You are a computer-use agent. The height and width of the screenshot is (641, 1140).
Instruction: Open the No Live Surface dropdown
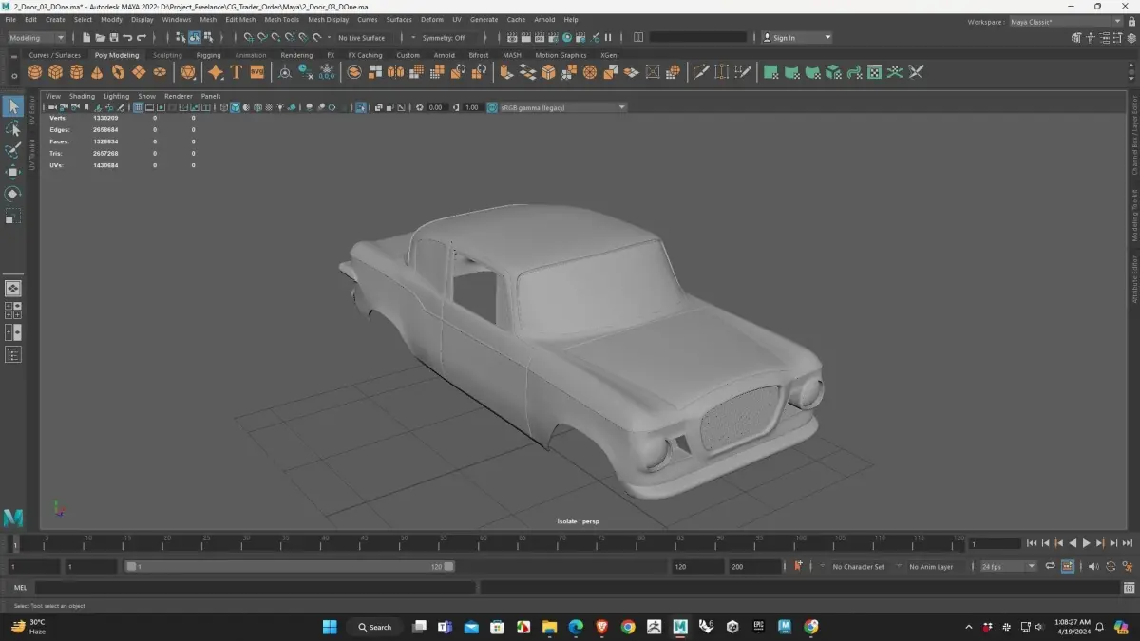[362, 38]
